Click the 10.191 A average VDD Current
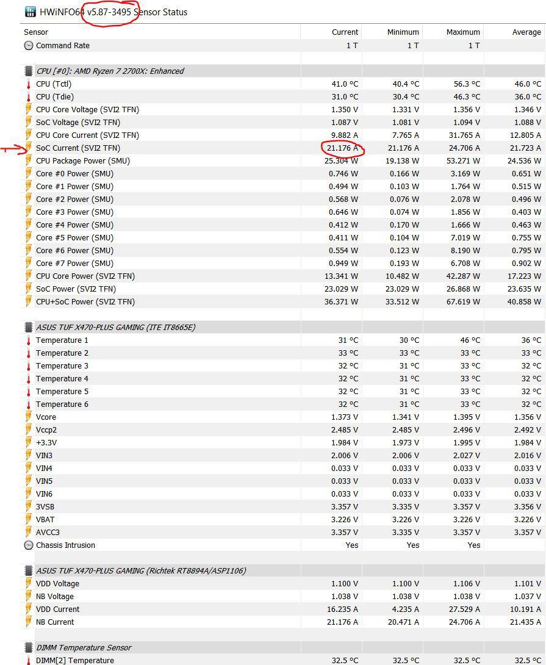This screenshot has width=546, height=665. (525, 609)
